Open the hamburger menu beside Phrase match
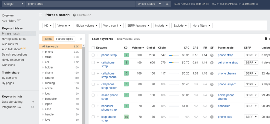 41,15
